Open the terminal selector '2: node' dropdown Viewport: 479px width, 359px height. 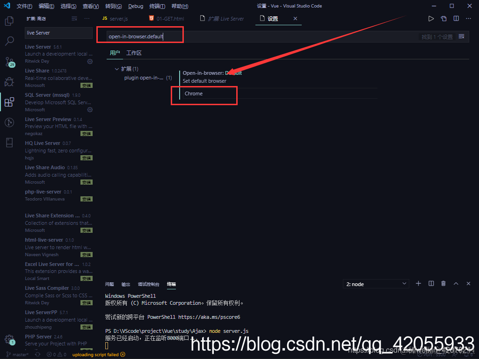pos(376,284)
